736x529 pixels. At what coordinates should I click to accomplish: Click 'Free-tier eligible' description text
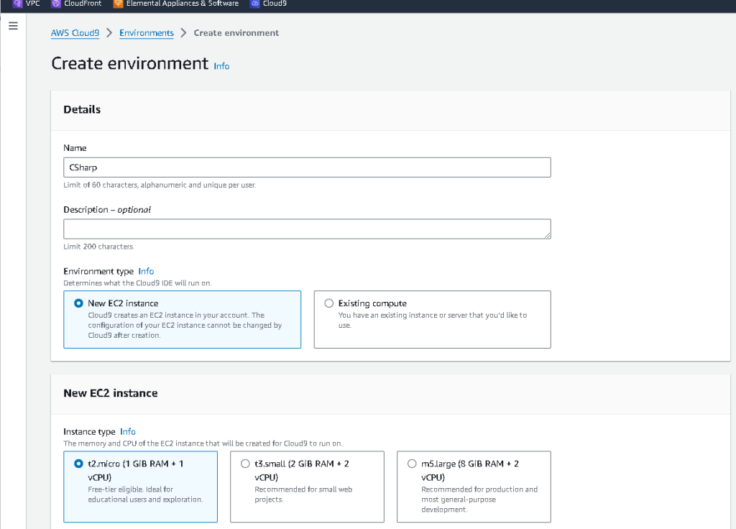[x=145, y=494]
